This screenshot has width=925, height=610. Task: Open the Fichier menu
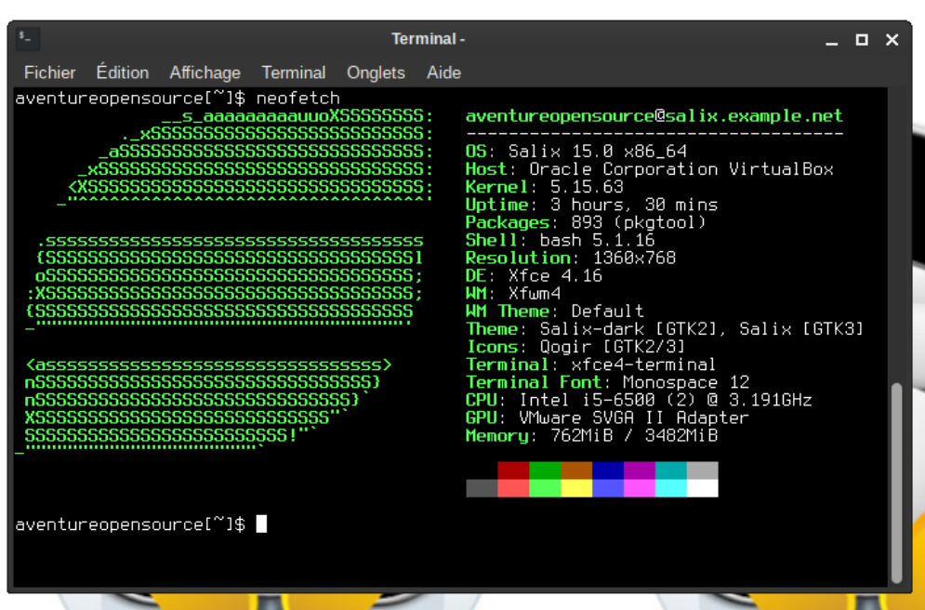click(x=50, y=73)
